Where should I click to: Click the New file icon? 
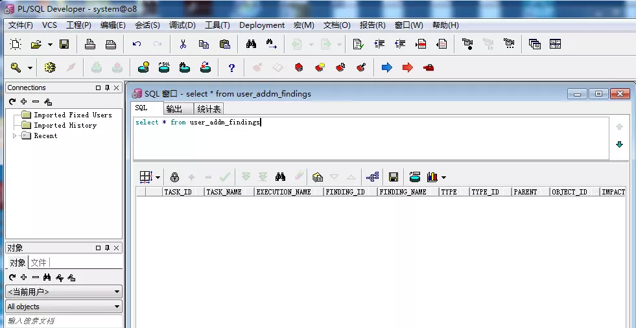[16, 44]
